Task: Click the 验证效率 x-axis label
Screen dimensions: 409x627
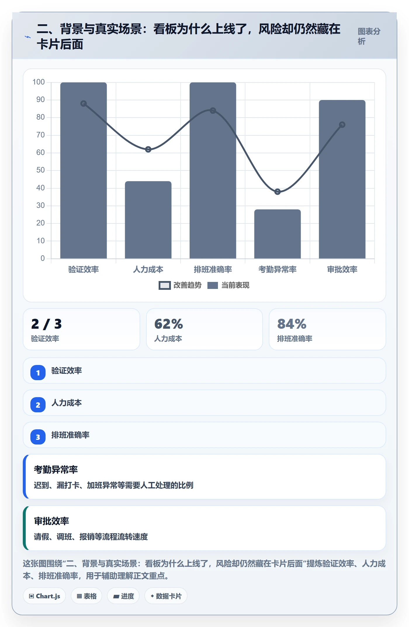Action: pyautogui.click(x=84, y=269)
